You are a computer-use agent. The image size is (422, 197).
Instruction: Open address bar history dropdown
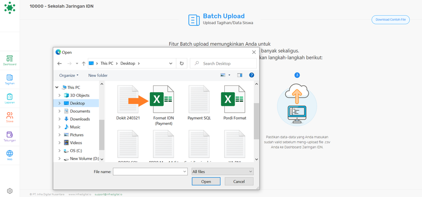(x=170, y=64)
